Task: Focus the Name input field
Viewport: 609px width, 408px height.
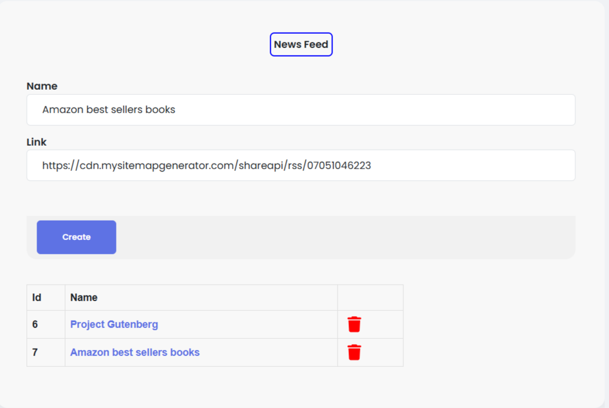Action: coord(301,110)
